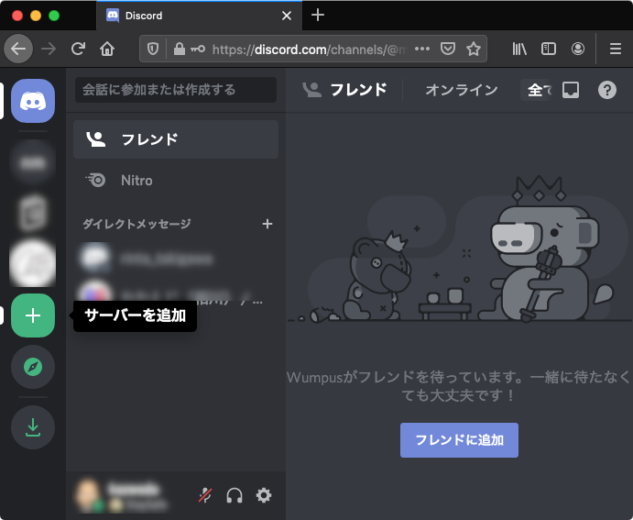The width and height of the screenshot is (633, 520).
Task: Go to browser home page icon
Action: tap(107, 49)
